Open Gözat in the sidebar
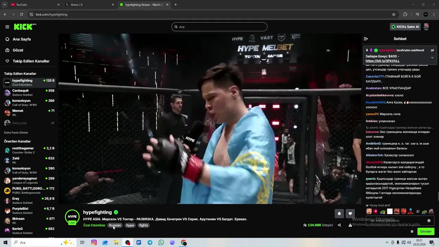The image size is (439, 247). click(18, 50)
